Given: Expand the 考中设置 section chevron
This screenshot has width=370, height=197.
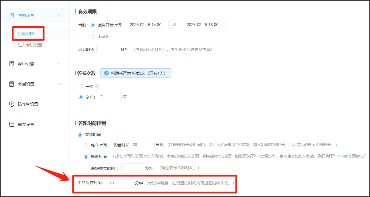Looking at the screenshot, I should (59, 63).
